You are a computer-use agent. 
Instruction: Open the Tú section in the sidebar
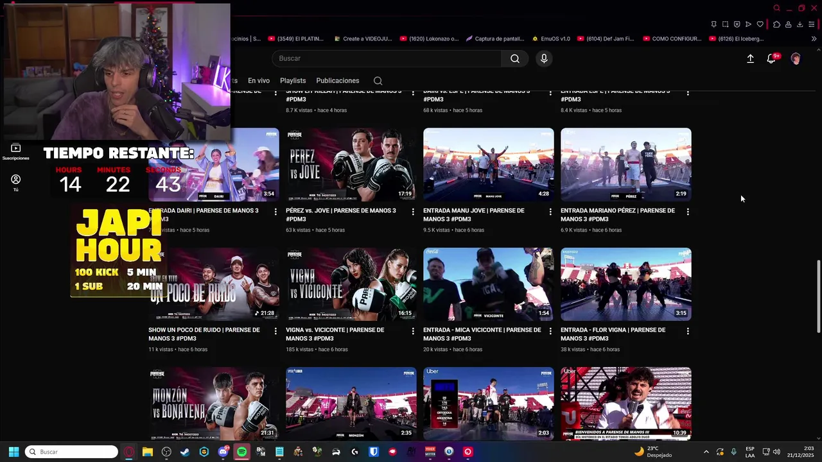pyautogui.click(x=15, y=183)
